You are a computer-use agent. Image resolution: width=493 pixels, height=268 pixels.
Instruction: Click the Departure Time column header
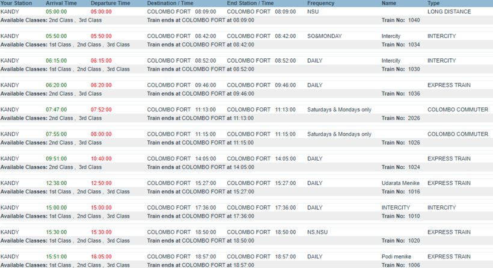pos(110,3)
